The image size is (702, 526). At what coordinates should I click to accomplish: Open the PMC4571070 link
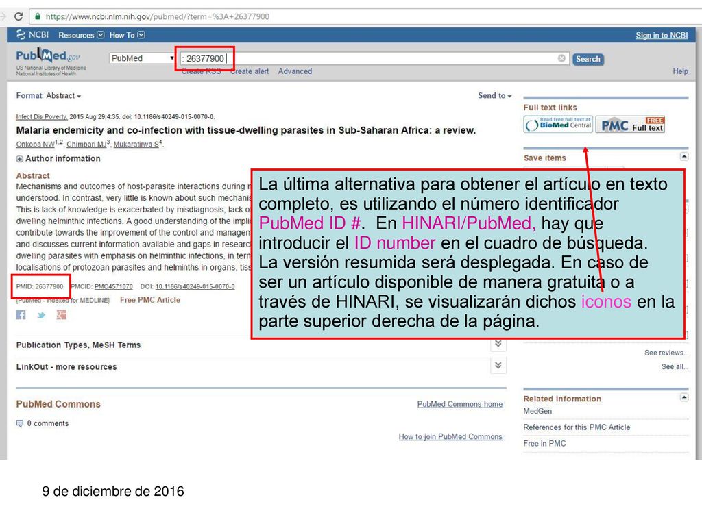113,286
